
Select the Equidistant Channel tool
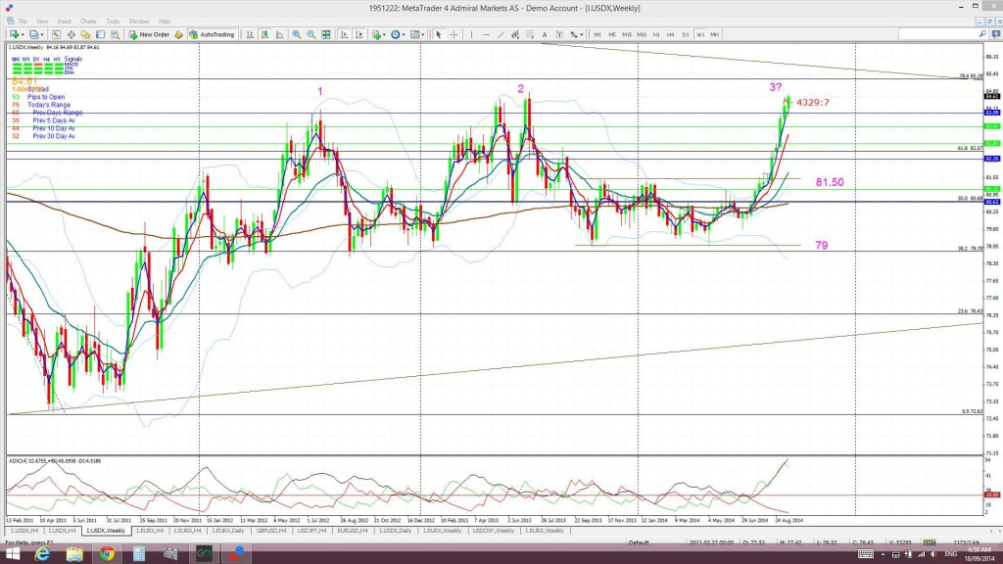coord(515,34)
